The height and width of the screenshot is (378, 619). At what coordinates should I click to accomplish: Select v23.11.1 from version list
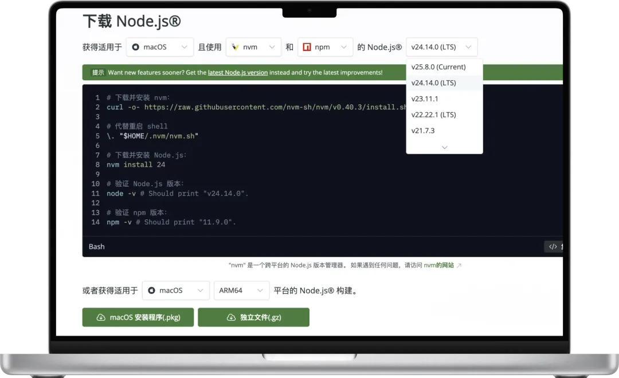pos(445,99)
